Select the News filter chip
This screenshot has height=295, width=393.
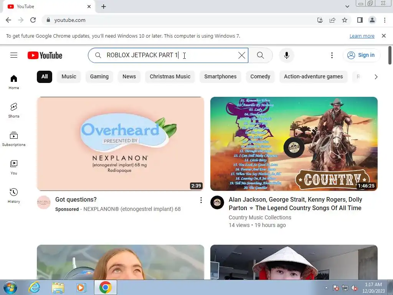(x=129, y=77)
